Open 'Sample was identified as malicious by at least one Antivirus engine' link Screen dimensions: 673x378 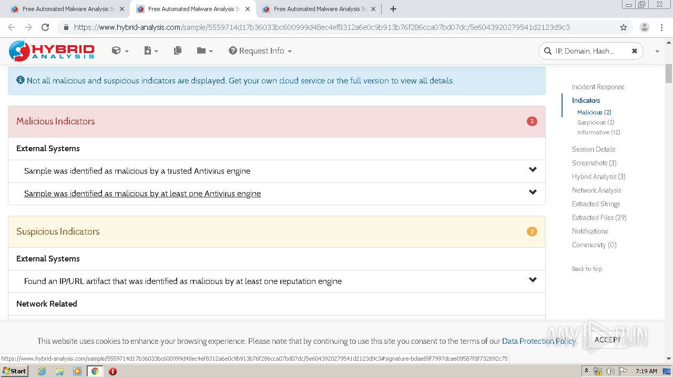142,194
